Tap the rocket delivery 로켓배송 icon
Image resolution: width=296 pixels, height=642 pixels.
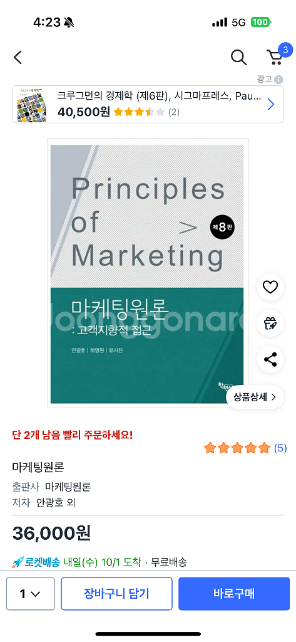17,562
